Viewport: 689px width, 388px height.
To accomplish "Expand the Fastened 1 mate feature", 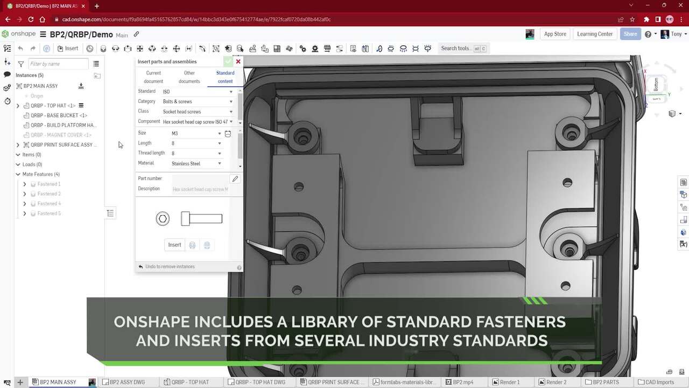I will coord(24,184).
